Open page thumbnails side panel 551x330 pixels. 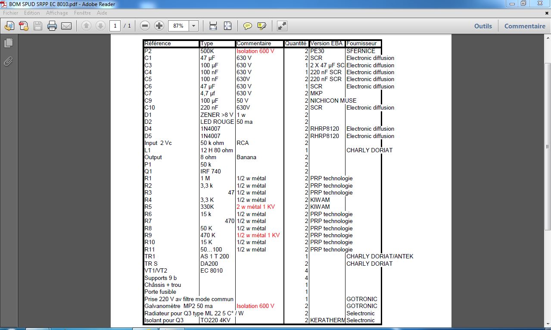pos(8,43)
